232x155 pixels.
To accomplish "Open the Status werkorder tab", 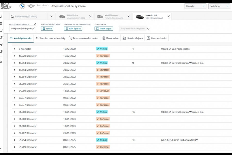I will pos(157,38).
